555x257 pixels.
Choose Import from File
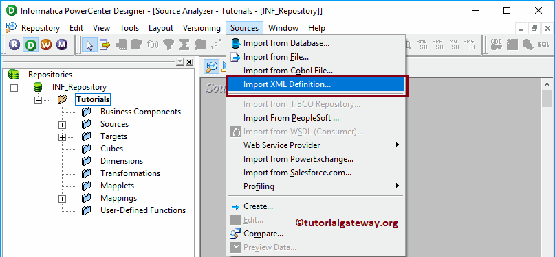click(x=316, y=57)
